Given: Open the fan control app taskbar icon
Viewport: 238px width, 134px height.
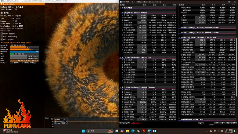Looking at the screenshot, I should (x=139, y=131).
